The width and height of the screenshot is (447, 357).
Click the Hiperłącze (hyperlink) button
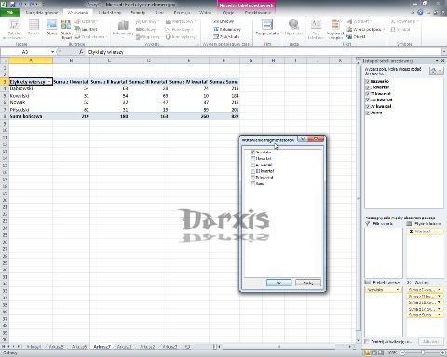pyautogui.click(x=293, y=27)
